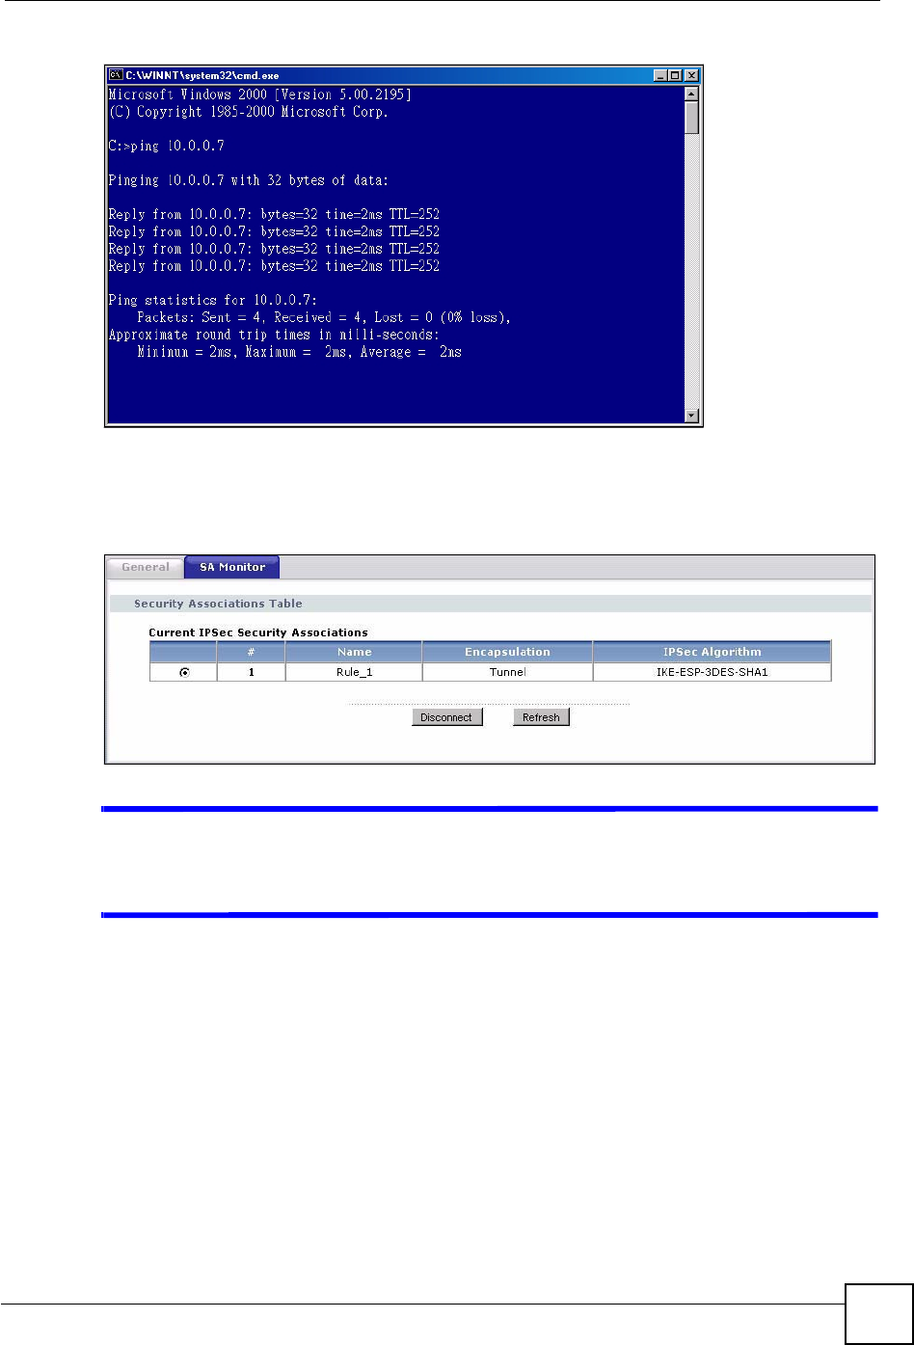This screenshot has width=914, height=1345.
Task: Click the scroll down arrow in cmd window
Action: coord(691,416)
